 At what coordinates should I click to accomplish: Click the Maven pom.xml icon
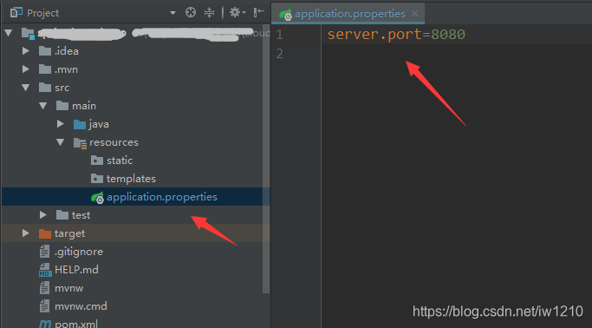point(45,324)
